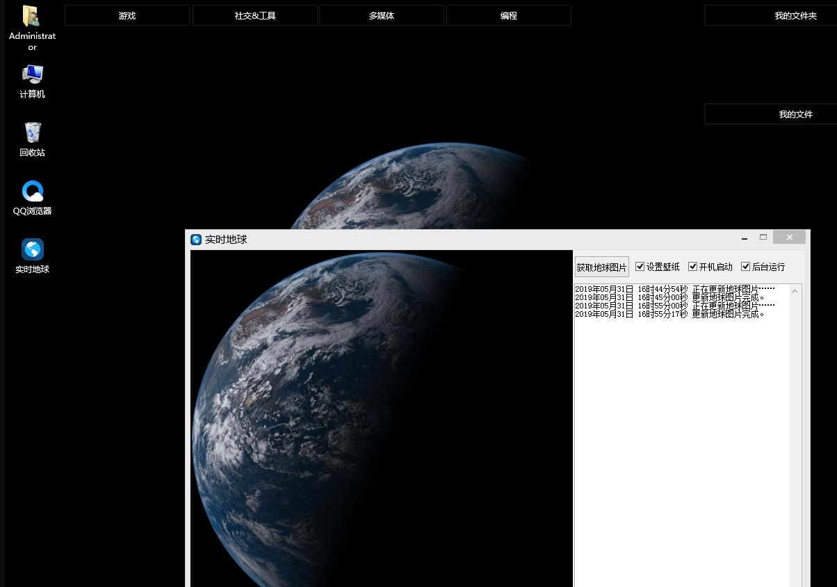The width and height of the screenshot is (837, 587).
Task: Select the 多媒体 desktop group
Action: (382, 15)
